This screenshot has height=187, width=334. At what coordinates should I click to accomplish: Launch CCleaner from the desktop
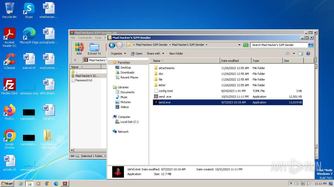click(x=9, y=61)
